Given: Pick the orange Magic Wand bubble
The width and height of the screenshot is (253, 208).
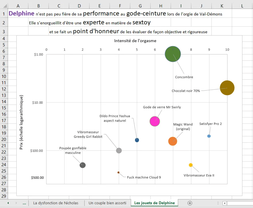Looking at the screenshot, I should (x=172, y=141).
